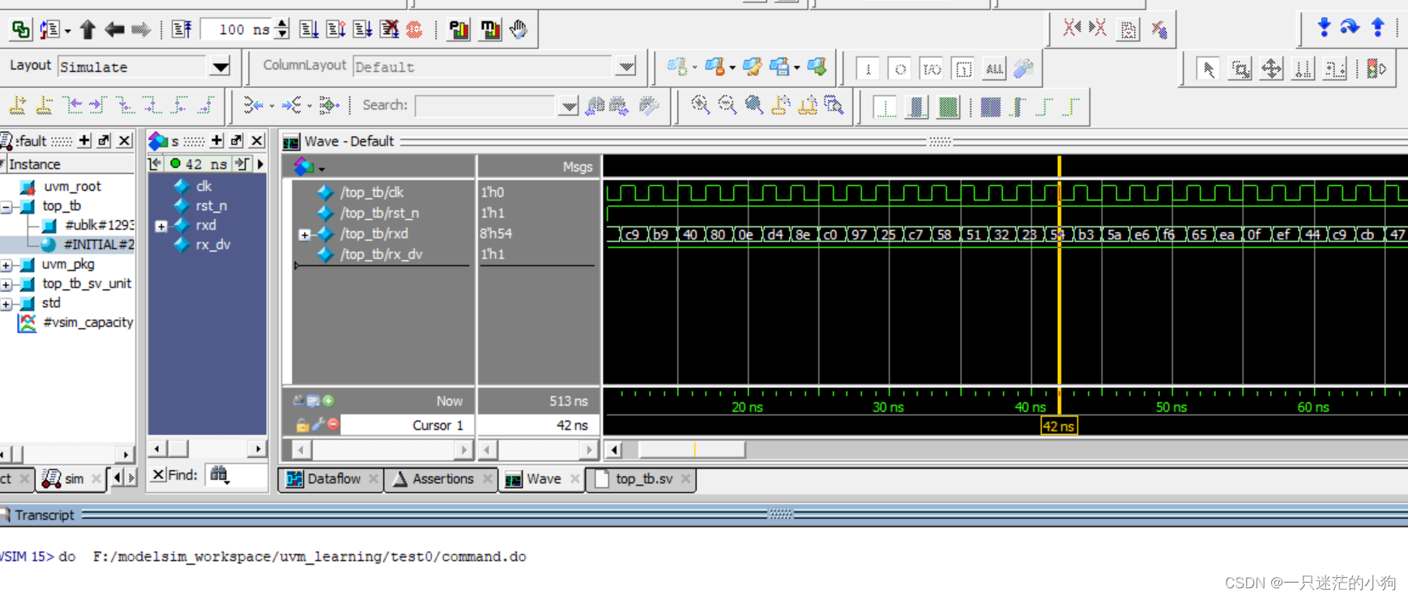The height and width of the screenshot is (598, 1408).
Task: Click the waveform horizontal scrollbar thumb
Action: point(691,449)
